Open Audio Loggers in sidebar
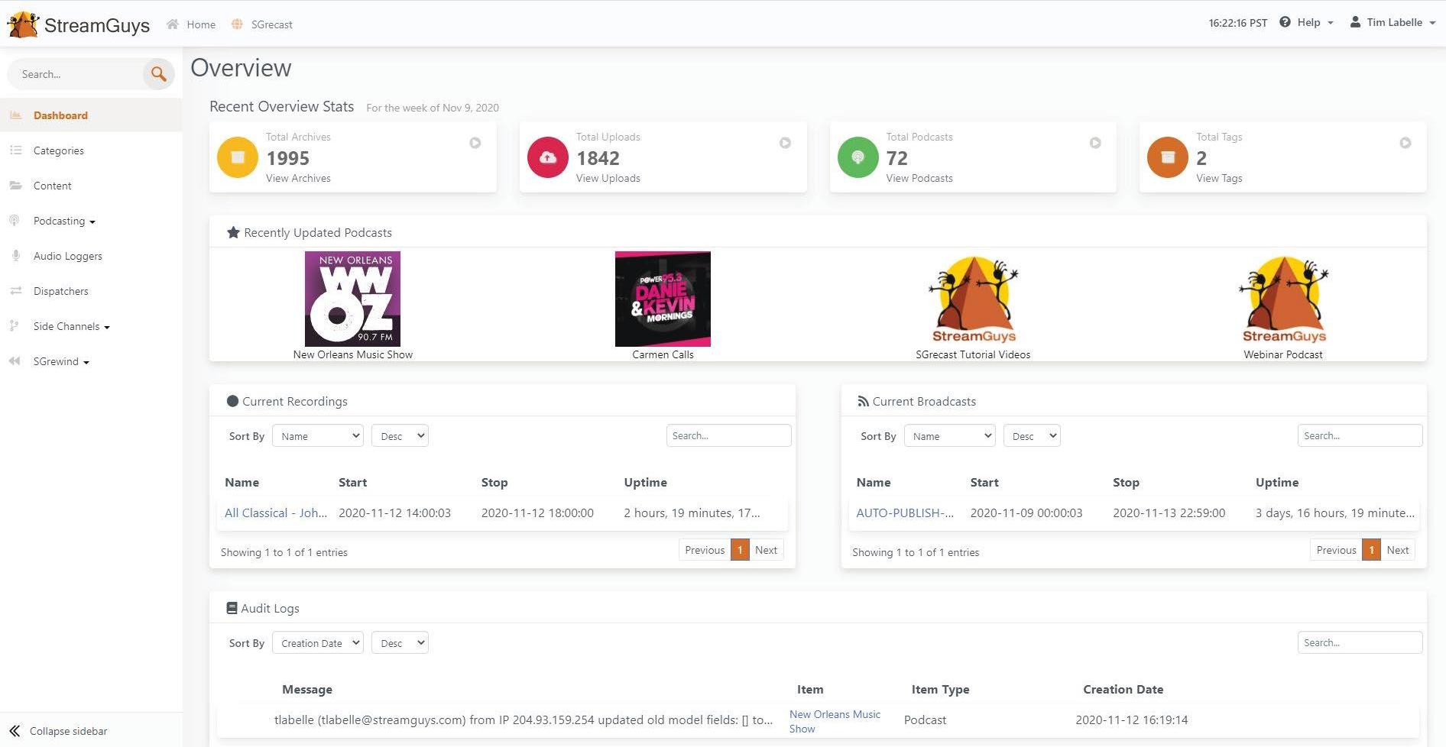This screenshot has height=747, width=1446. 68,256
